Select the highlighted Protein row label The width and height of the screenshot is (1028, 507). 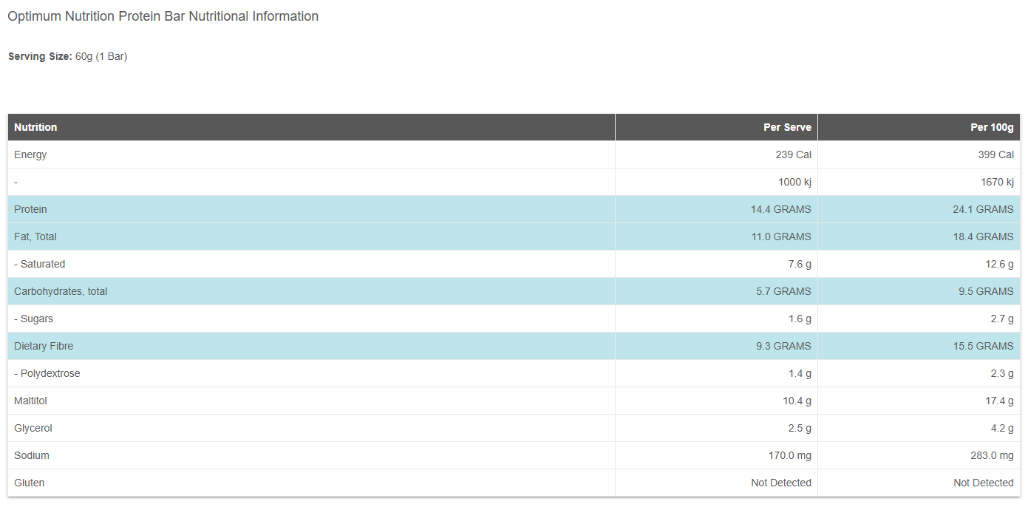30,209
